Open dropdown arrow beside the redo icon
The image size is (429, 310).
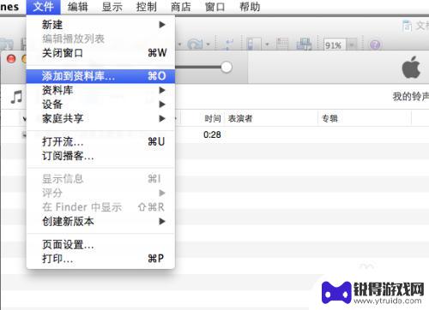(x=208, y=45)
